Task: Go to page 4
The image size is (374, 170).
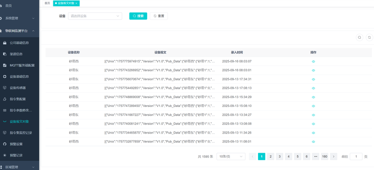Action: (x=288, y=156)
